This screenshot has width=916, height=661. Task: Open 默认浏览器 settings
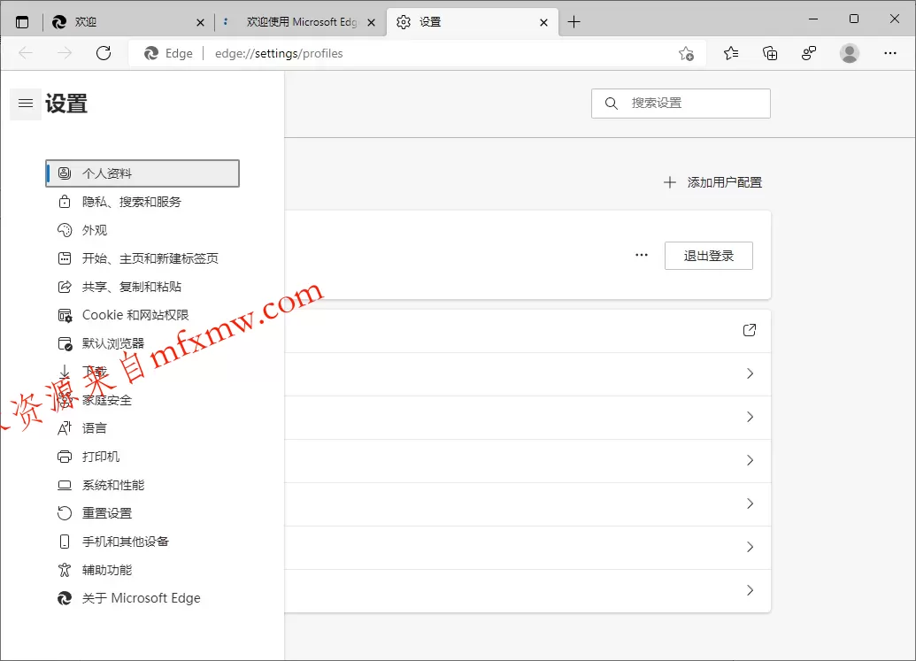[x=142, y=343]
